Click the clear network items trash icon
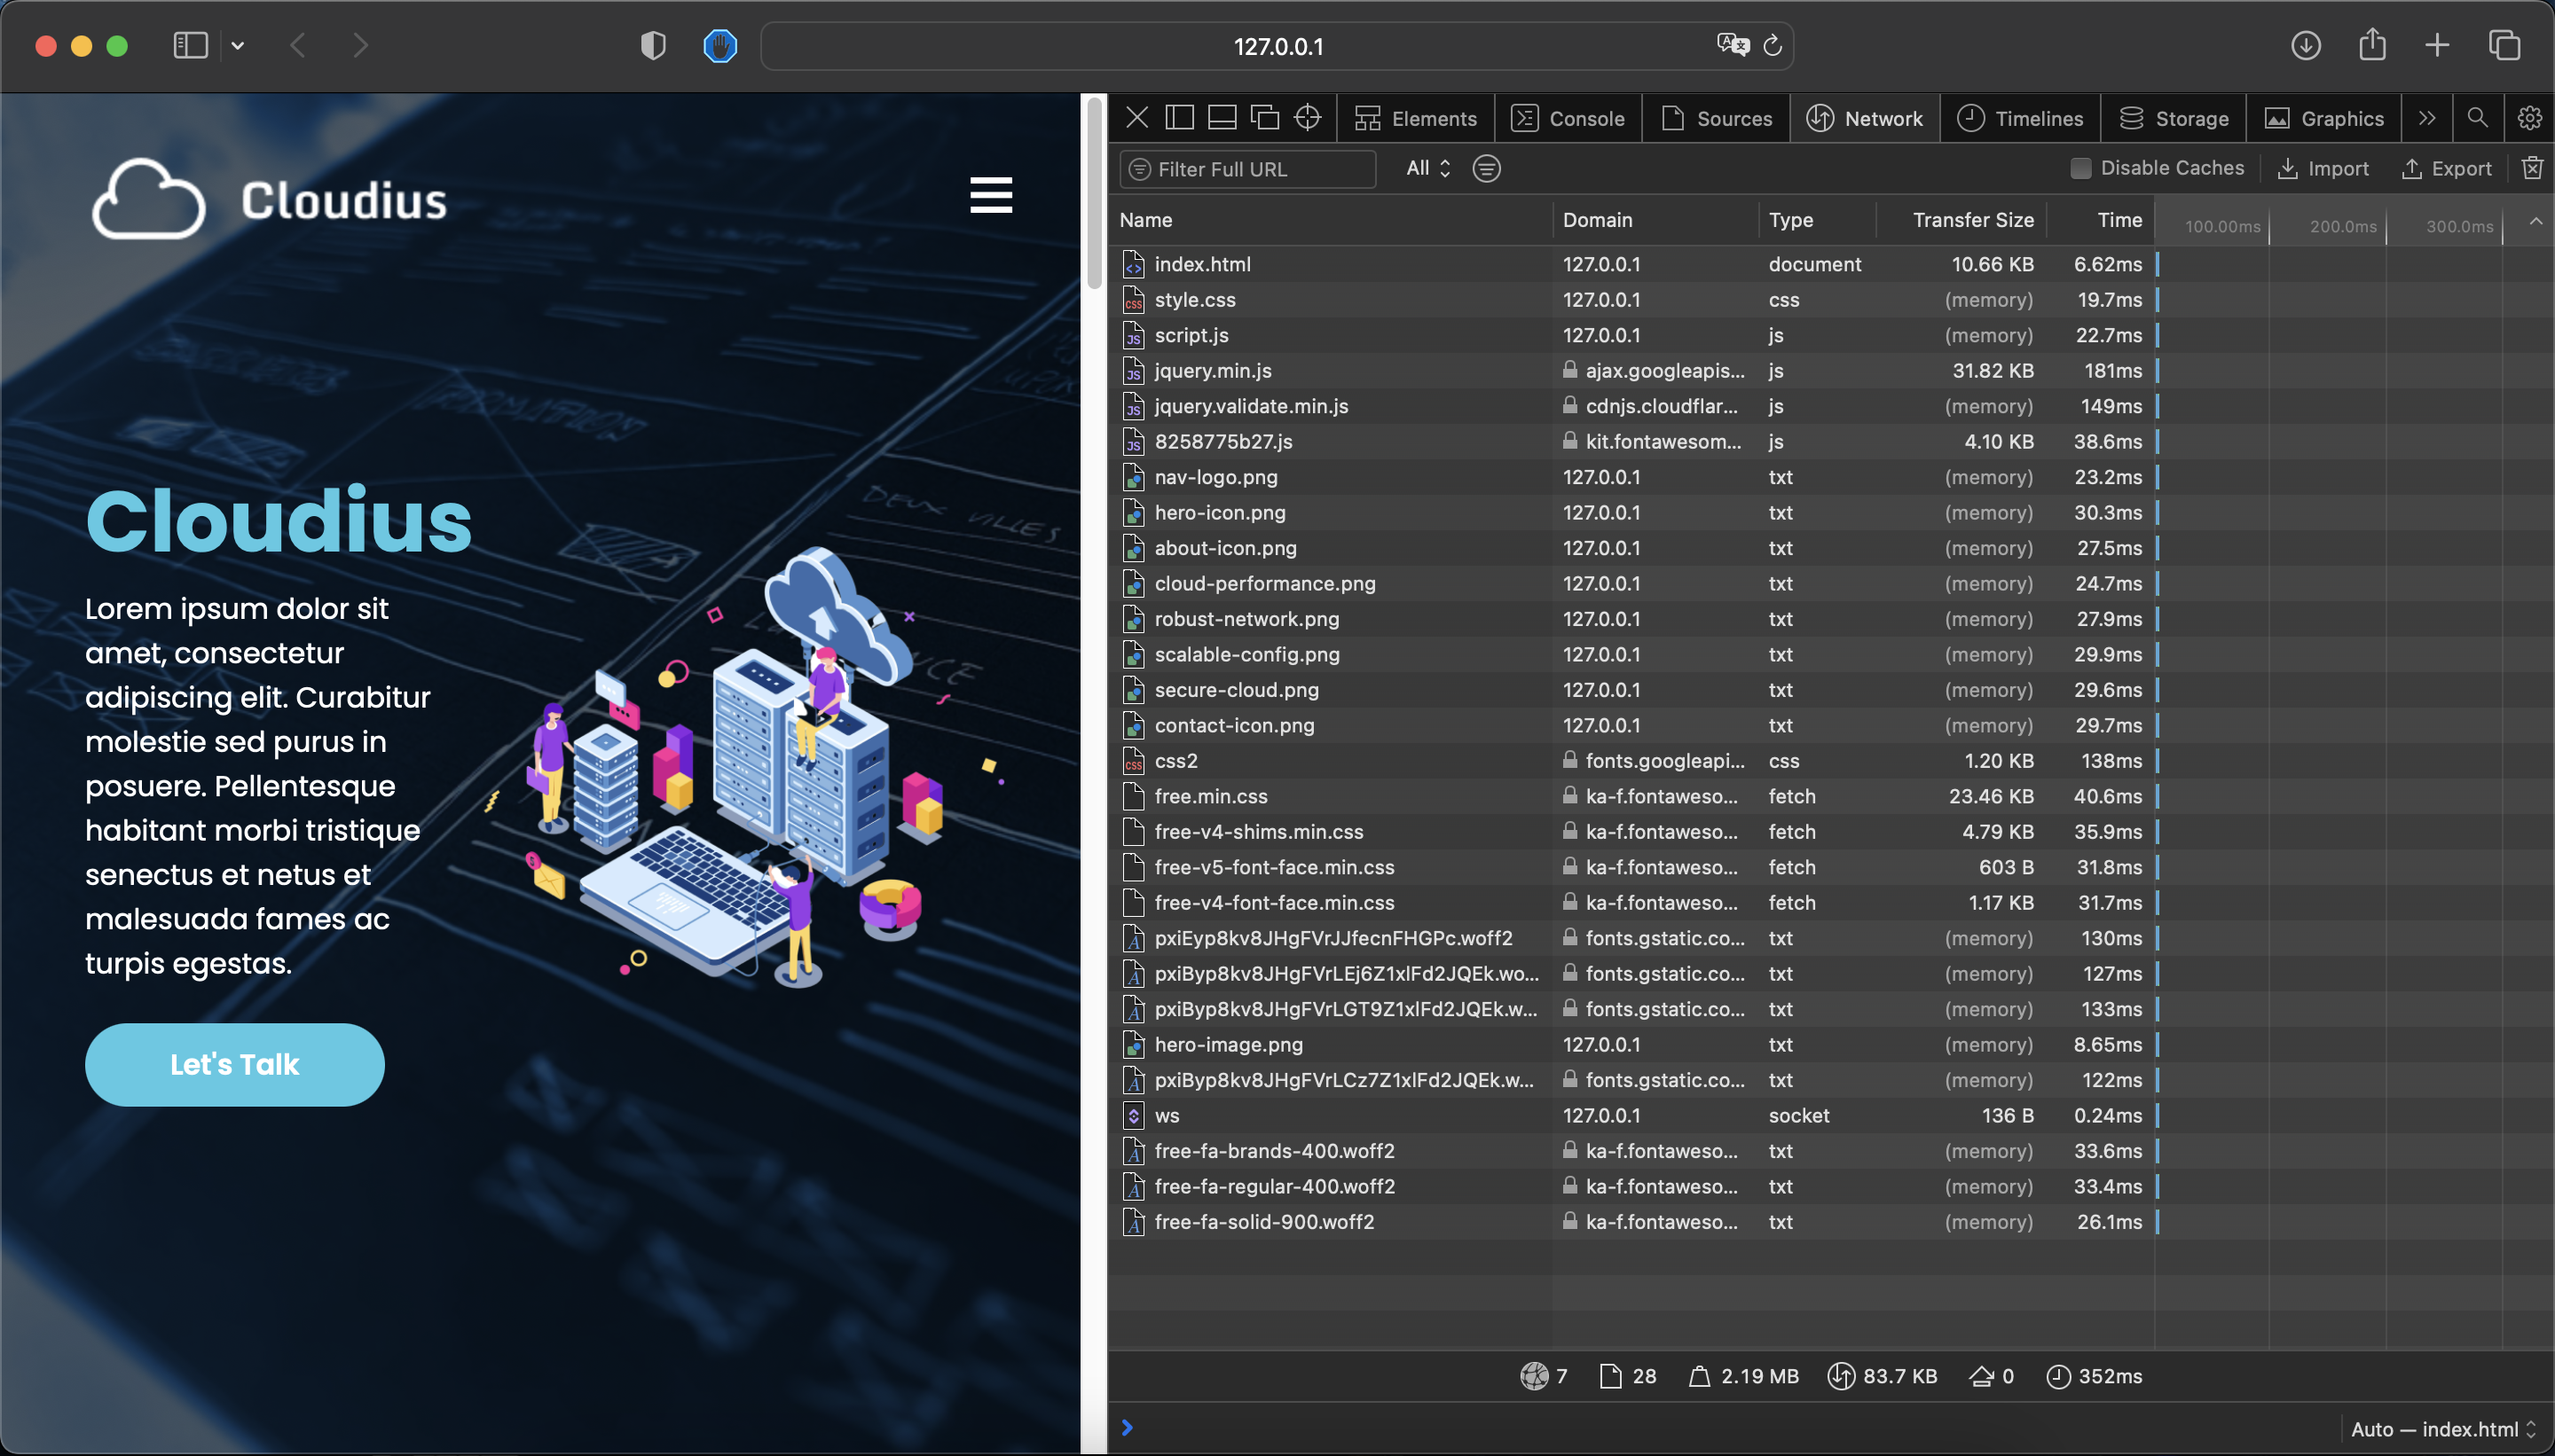This screenshot has width=2555, height=1456. (x=2532, y=168)
